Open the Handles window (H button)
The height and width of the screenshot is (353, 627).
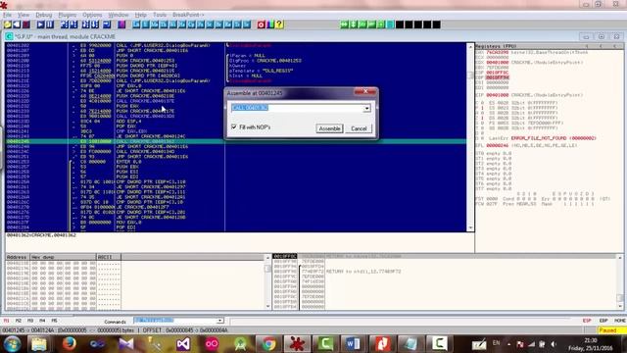click(x=182, y=25)
